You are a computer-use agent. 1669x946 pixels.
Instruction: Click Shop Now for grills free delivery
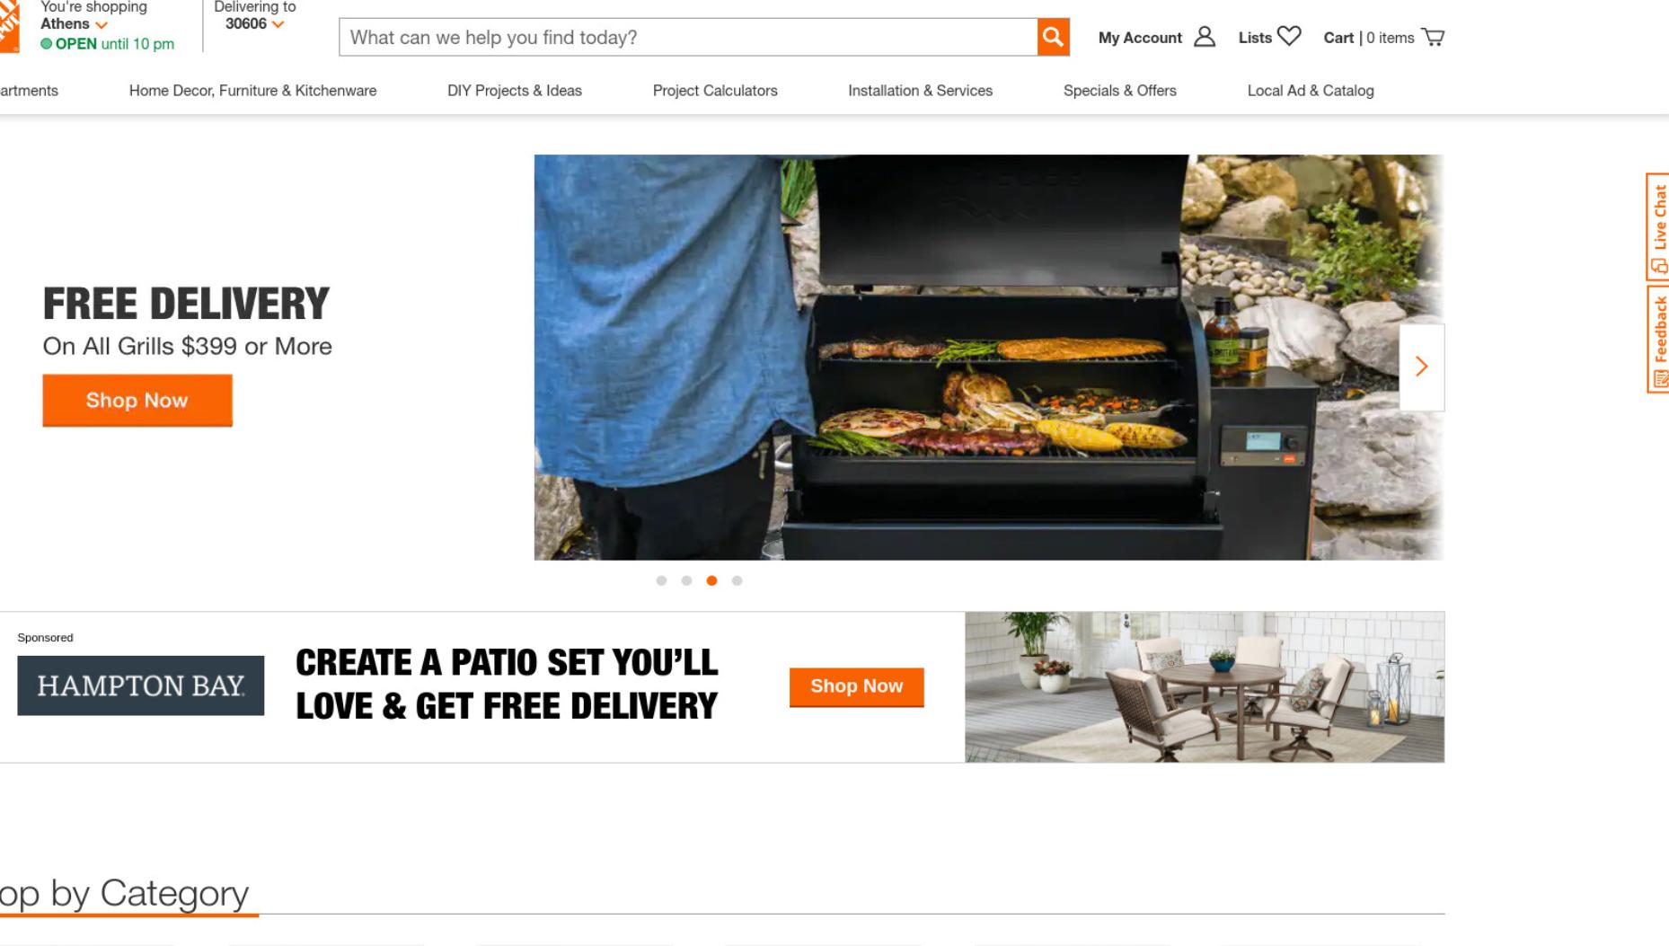(x=137, y=401)
